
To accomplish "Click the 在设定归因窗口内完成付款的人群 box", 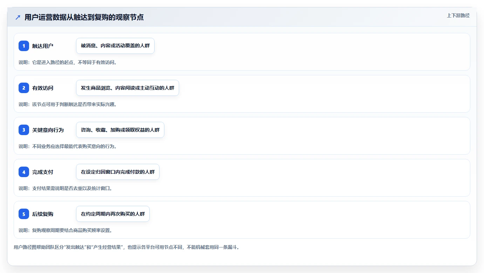I will pyautogui.click(x=118, y=172).
